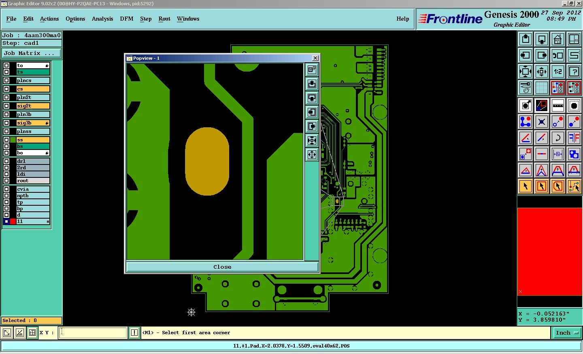
Task: Toggle display checkbox for layer drl
Action: point(6,161)
